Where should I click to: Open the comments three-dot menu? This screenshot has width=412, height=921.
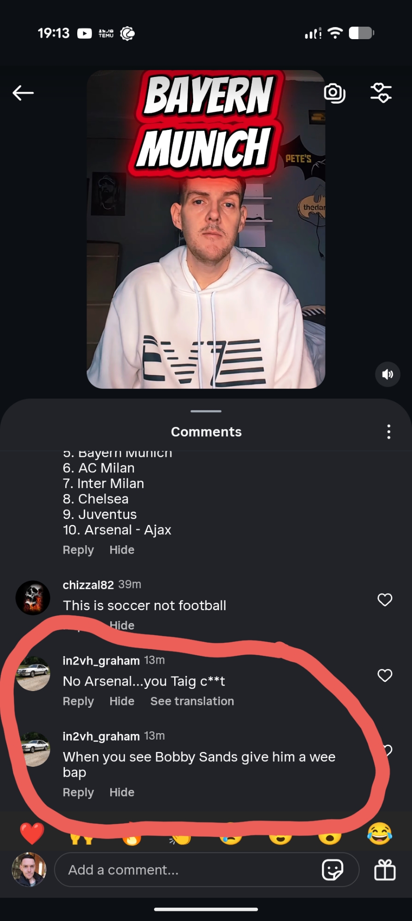click(x=389, y=432)
